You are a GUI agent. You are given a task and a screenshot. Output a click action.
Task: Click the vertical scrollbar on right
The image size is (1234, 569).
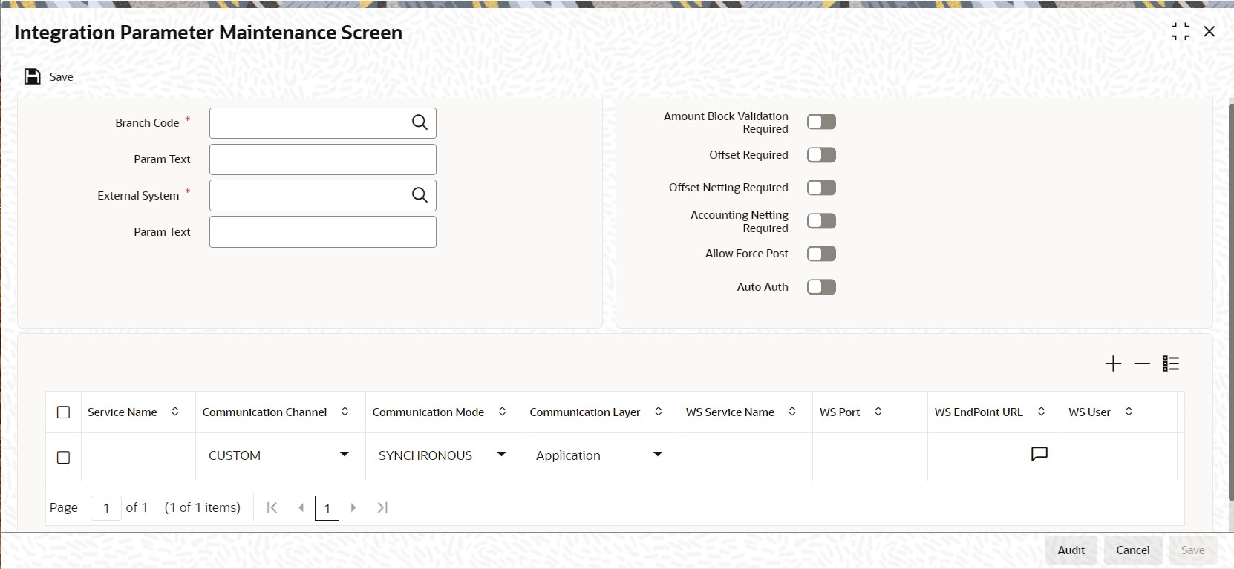(x=1230, y=302)
